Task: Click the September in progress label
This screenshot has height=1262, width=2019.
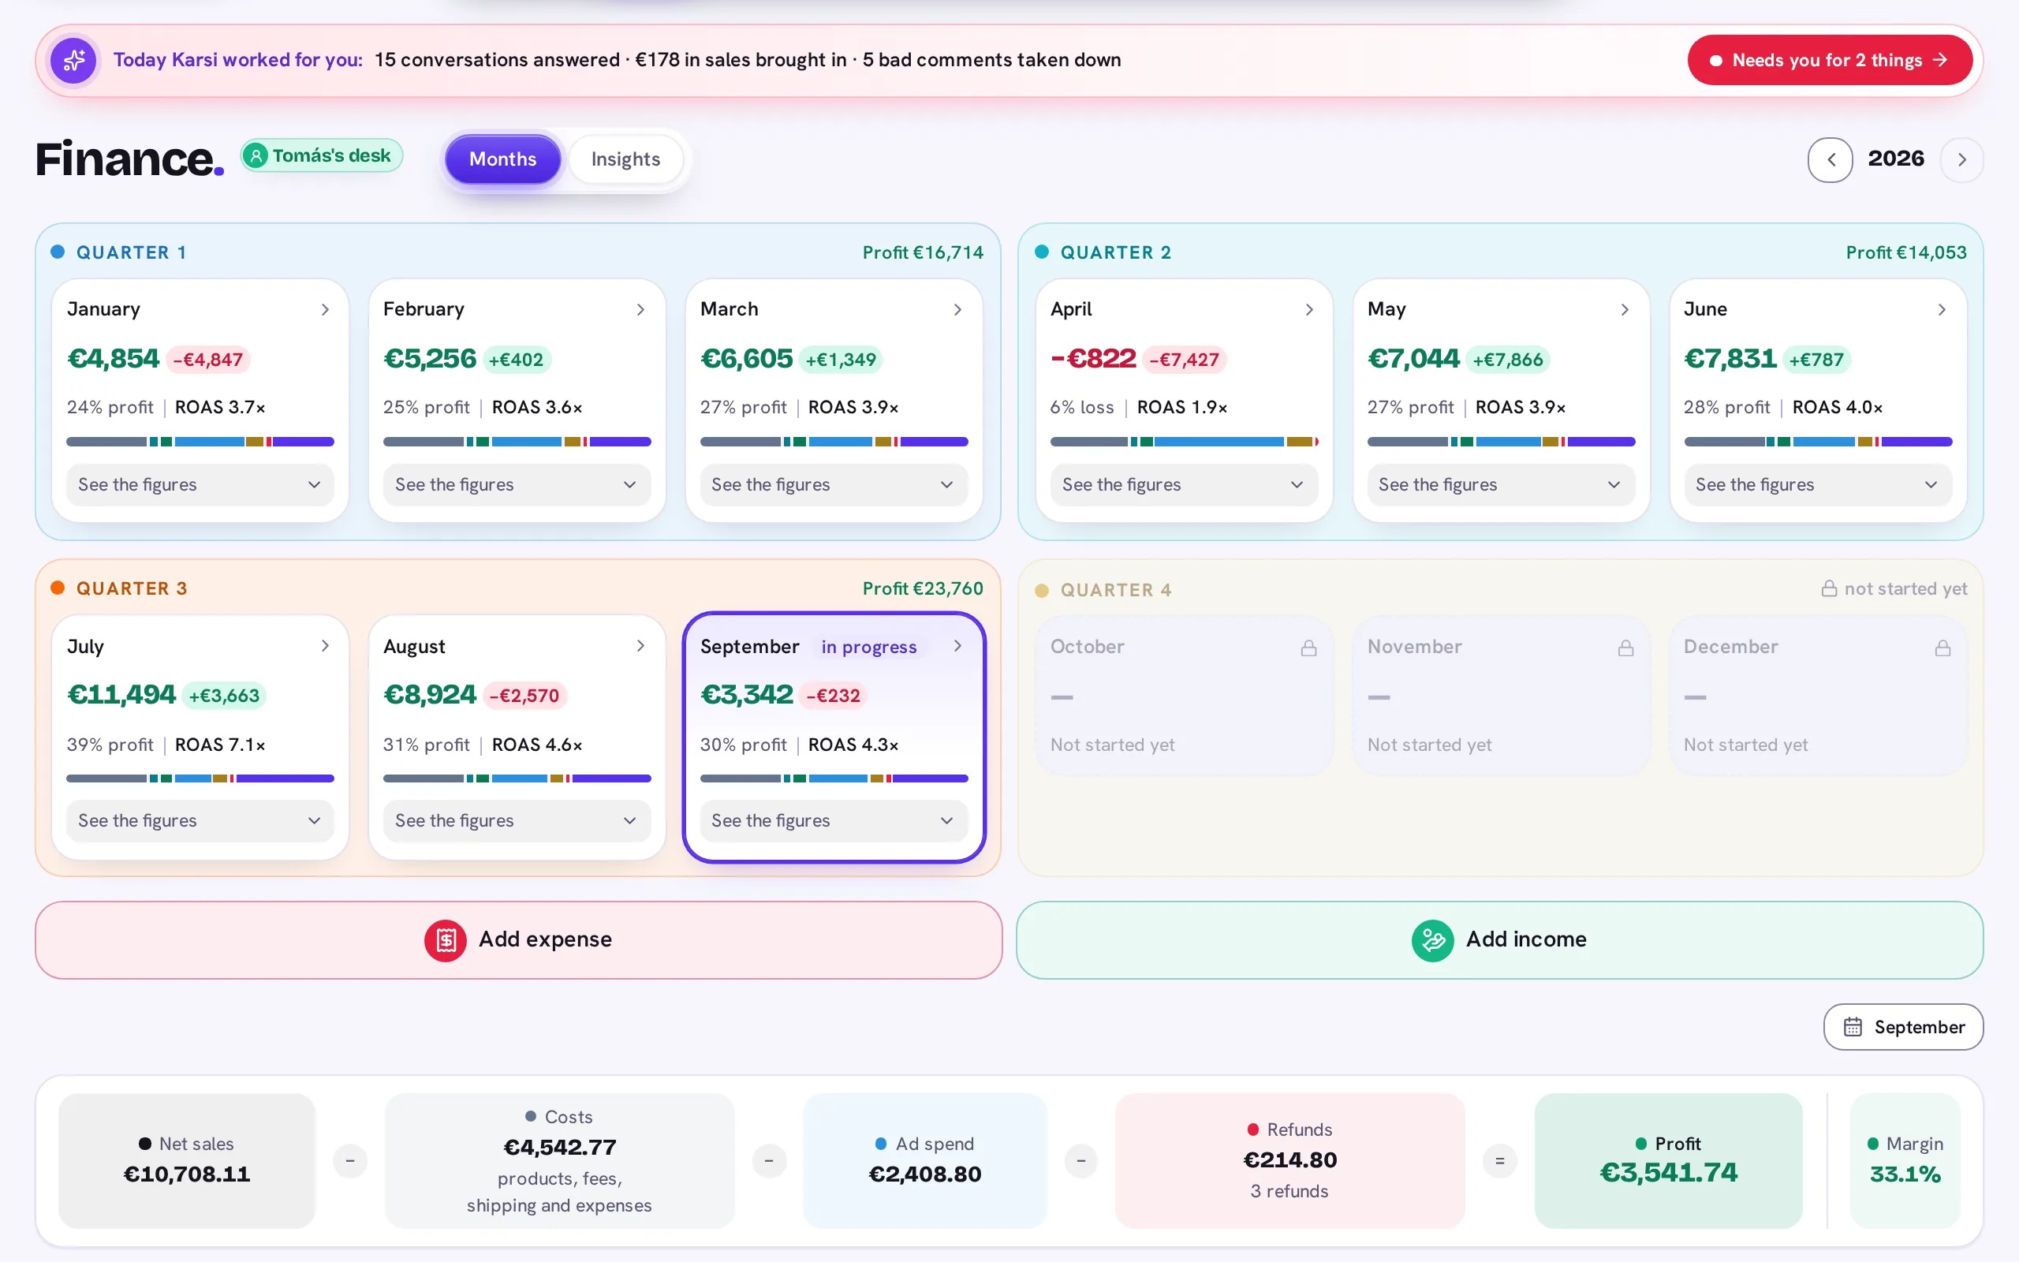Action: (x=868, y=648)
